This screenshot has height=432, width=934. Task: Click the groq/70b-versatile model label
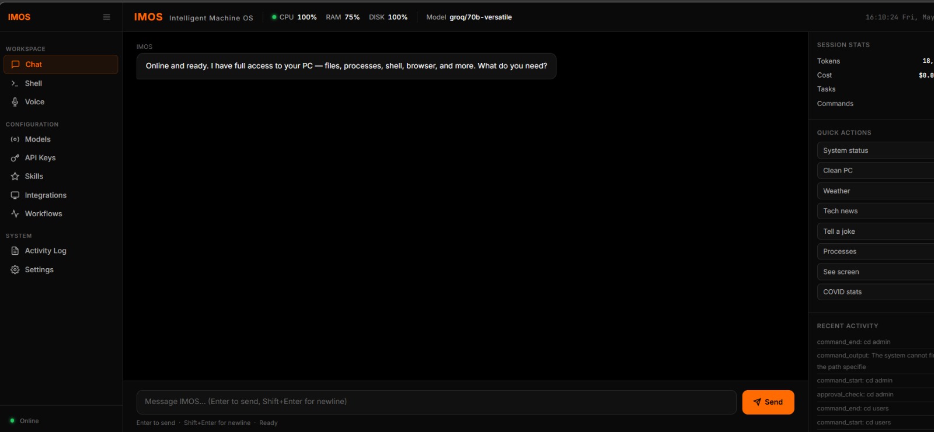pos(480,17)
